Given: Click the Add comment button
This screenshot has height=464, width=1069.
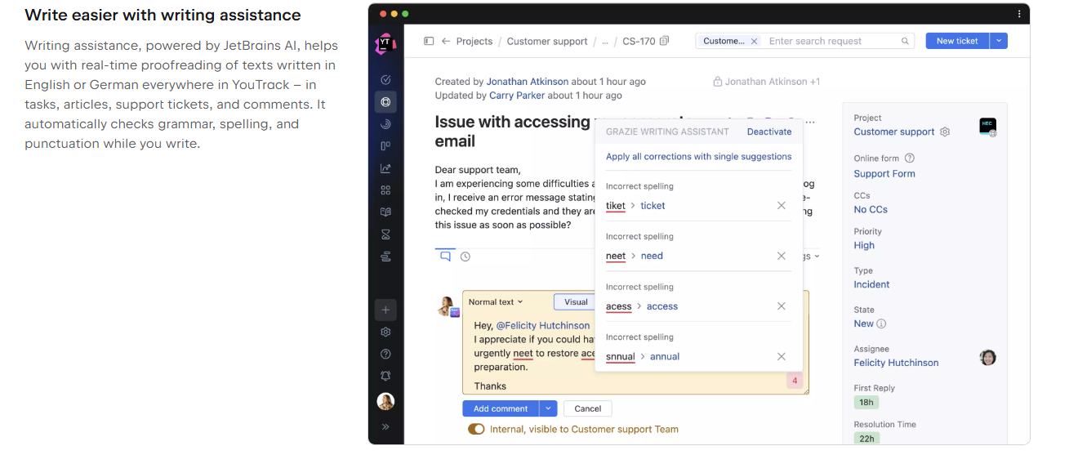Looking at the screenshot, I should pos(501,408).
